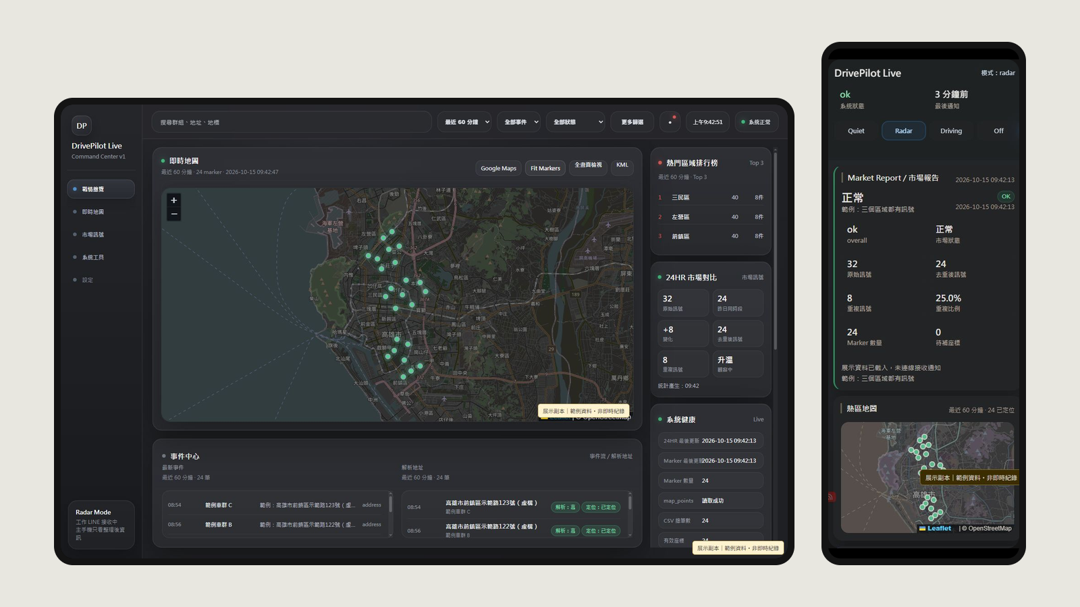Expand the 全部事件 filter dropdown
Viewport: 1080px width, 607px height.
[x=521, y=122]
